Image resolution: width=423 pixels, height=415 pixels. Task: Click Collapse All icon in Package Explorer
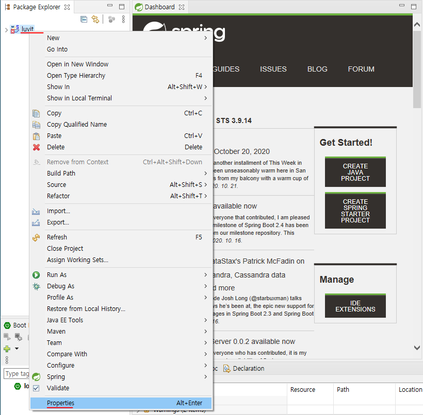tap(84, 20)
